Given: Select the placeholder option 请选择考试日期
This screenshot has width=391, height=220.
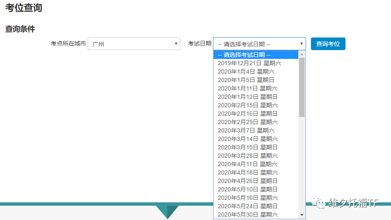Looking at the screenshot, I should (x=256, y=55).
